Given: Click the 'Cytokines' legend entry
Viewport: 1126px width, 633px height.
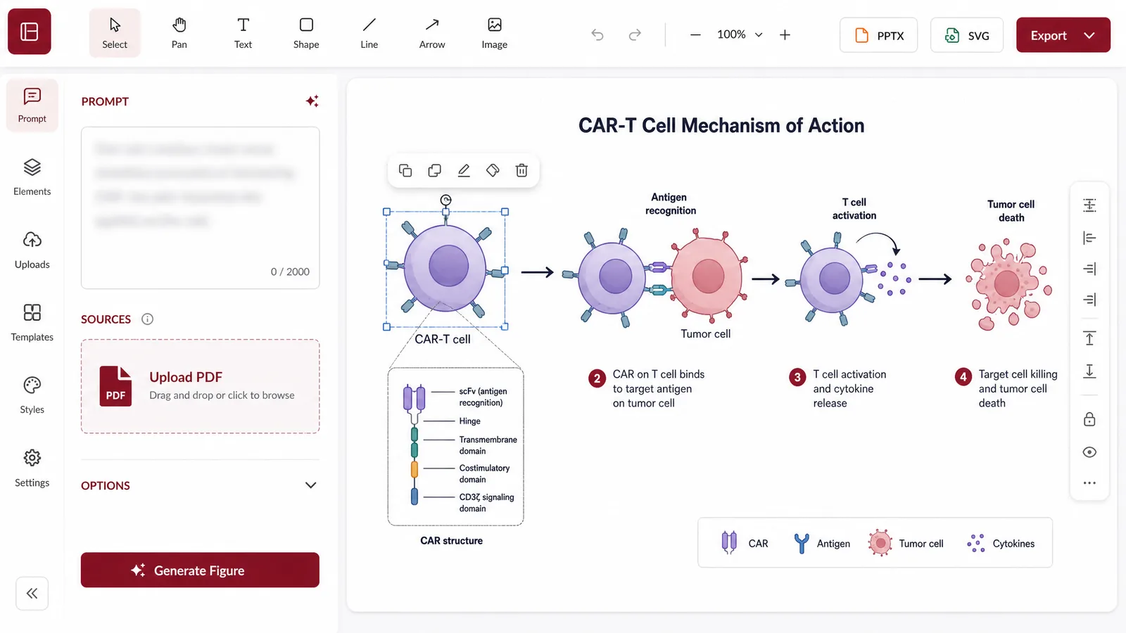Looking at the screenshot, I should (1000, 544).
